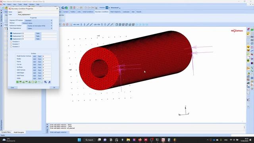
Task: Open the Reference Position dropdown
Action: pyautogui.click(x=39, y=26)
